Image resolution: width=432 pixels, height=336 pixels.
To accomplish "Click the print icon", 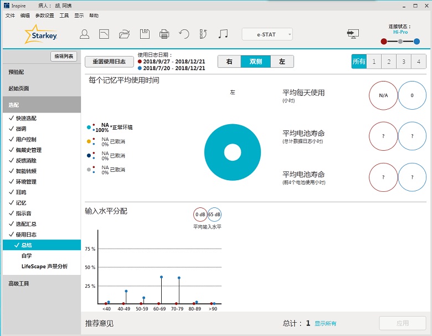I will (164, 34).
